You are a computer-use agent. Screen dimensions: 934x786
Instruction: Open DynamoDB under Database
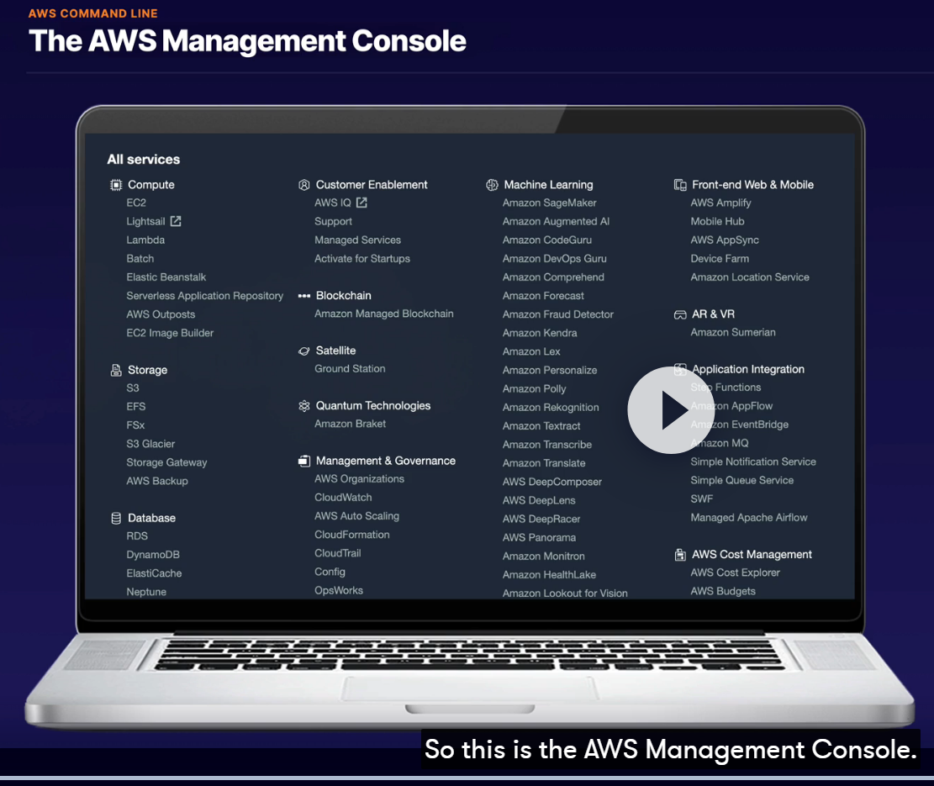(153, 555)
